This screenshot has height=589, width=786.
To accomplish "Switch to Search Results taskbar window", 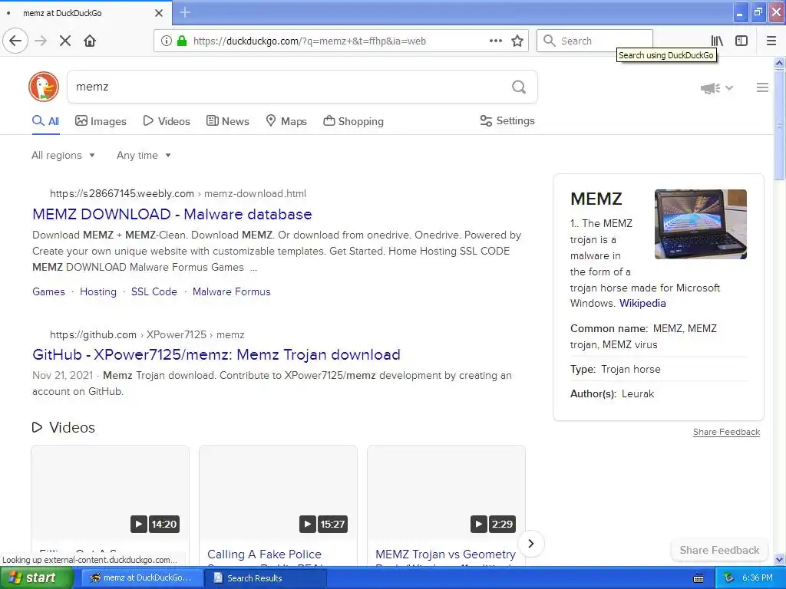I will coord(265,578).
